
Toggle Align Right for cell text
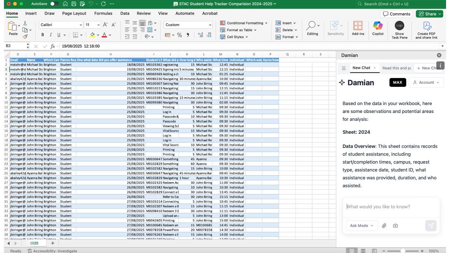142,30
